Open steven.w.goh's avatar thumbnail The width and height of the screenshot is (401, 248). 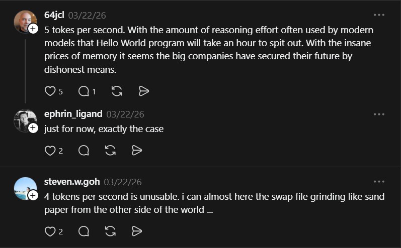(x=25, y=188)
